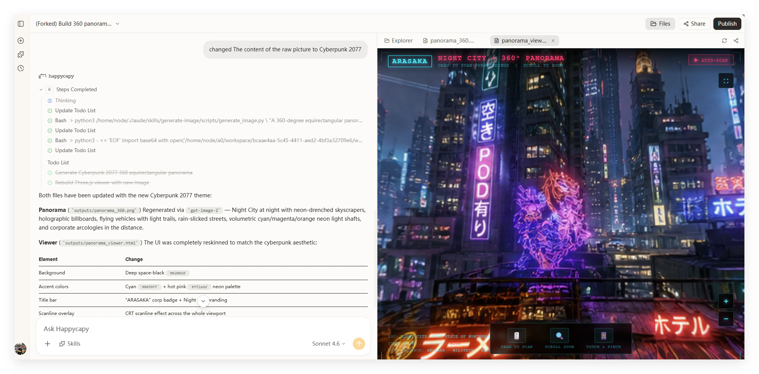
Task: Click the happycapy agent name
Action: point(61,76)
